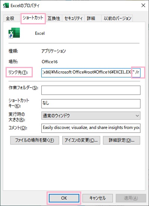
Task: Click the ショートカットキー field showing なし
Action: point(91,104)
